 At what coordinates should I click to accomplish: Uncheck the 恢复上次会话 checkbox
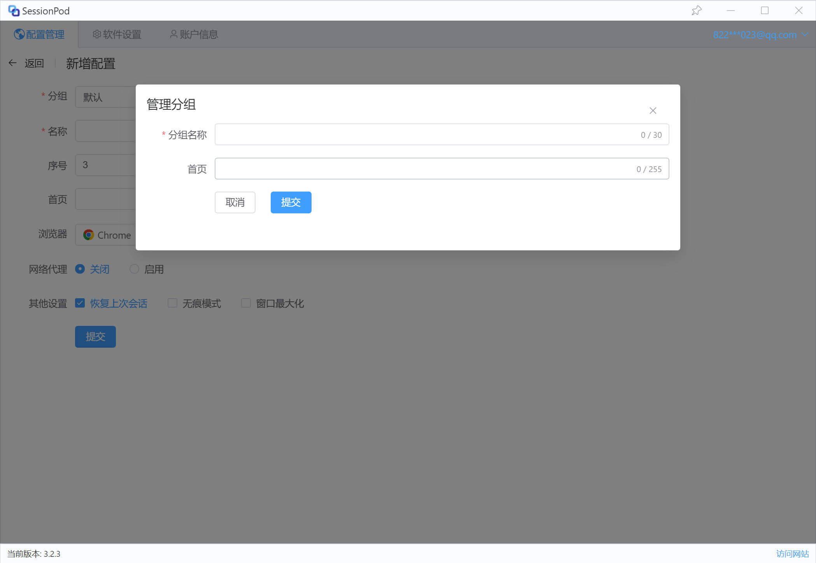pos(80,303)
